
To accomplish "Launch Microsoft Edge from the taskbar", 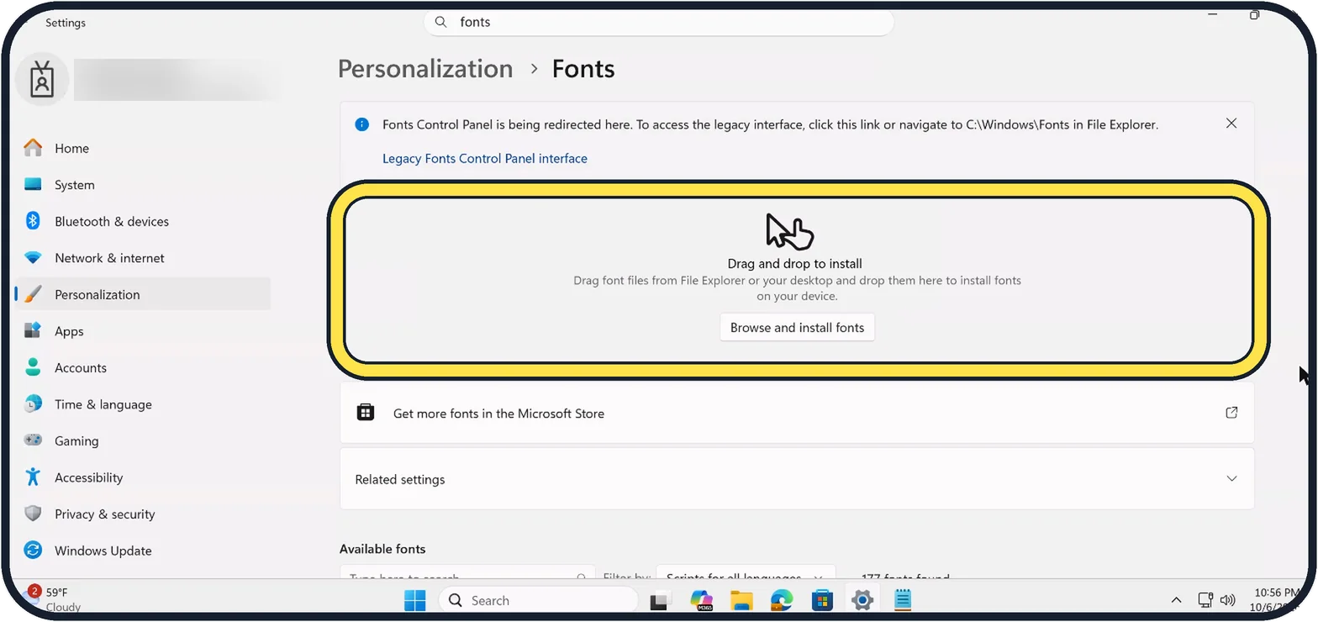I will pos(782,600).
